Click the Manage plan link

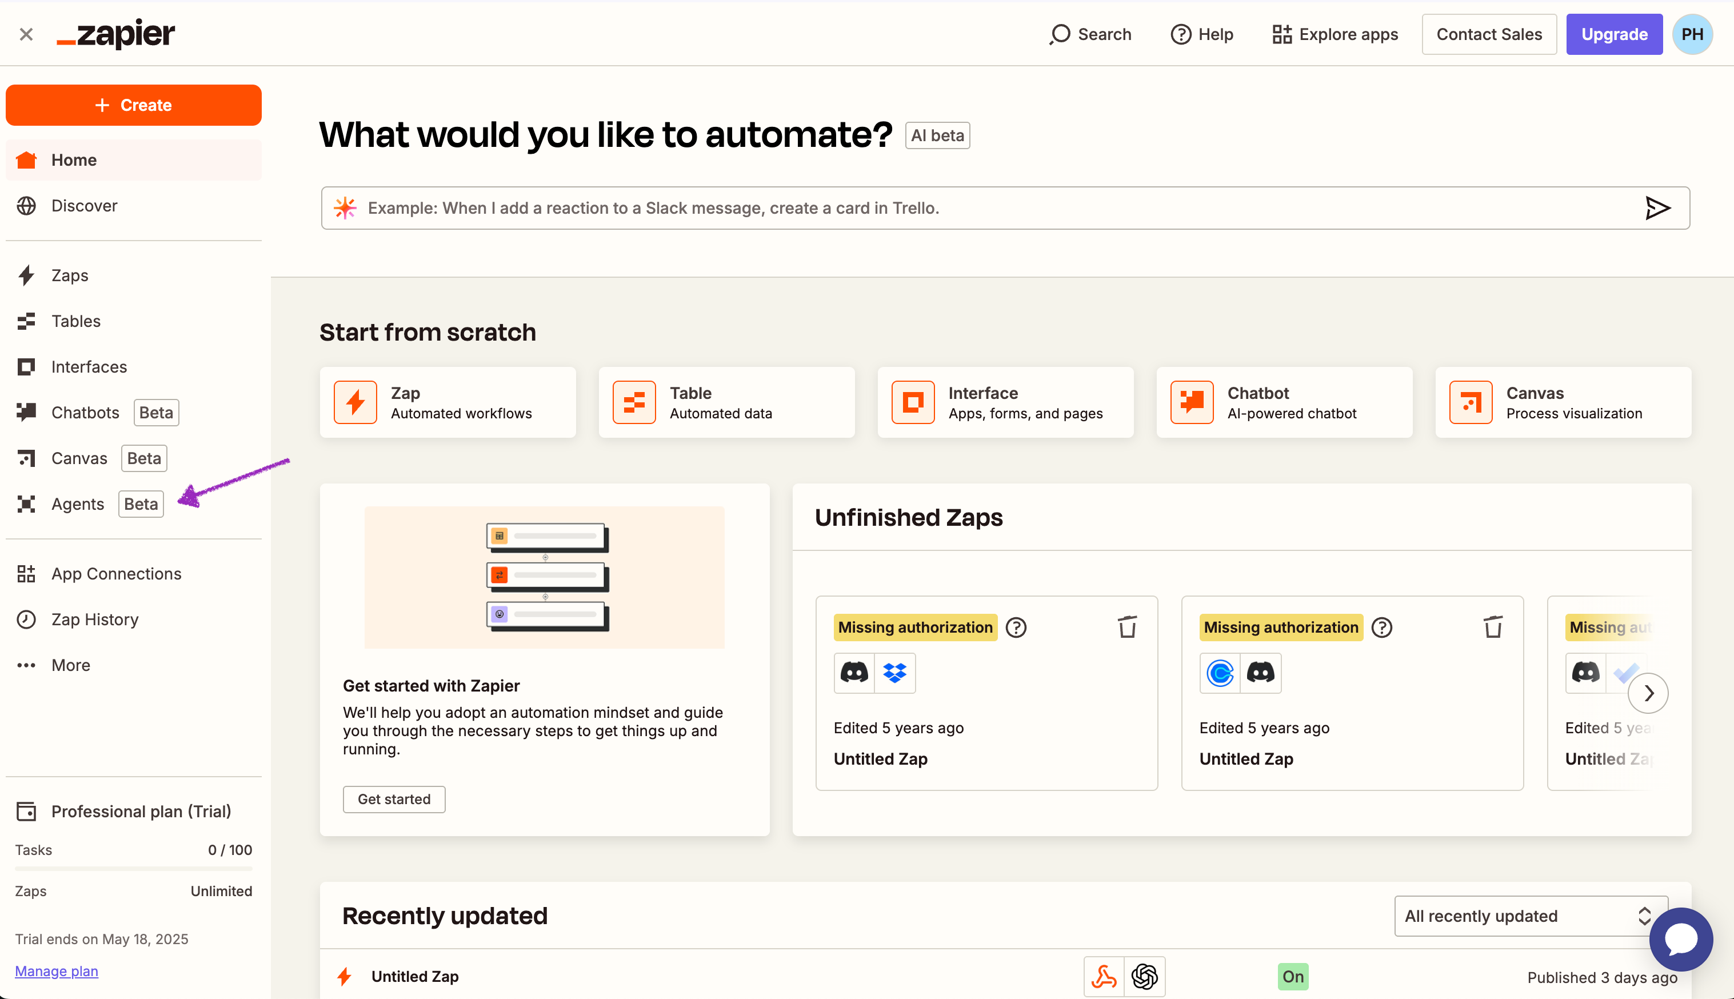56,971
